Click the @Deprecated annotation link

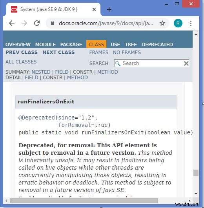[x=36, y=118]
